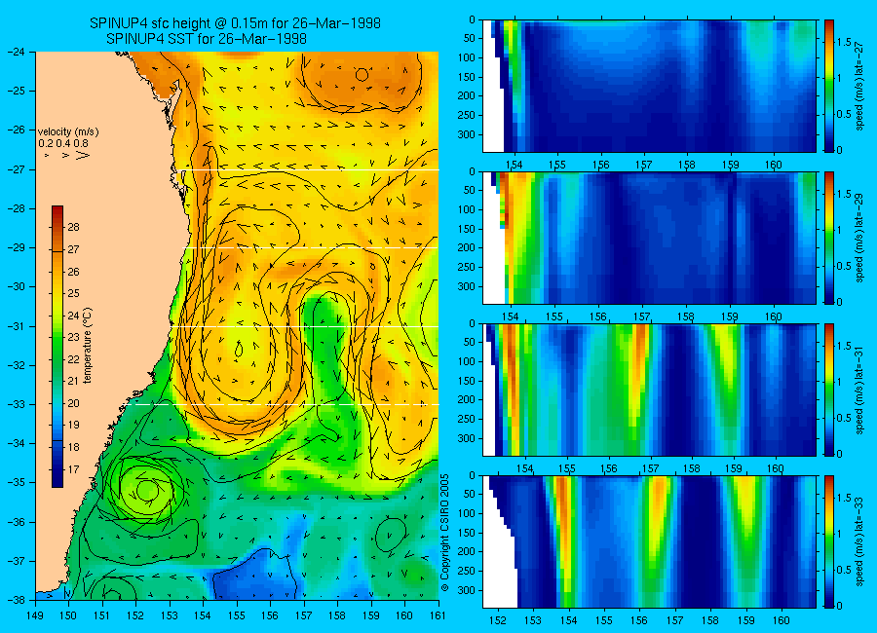This screenshot has width=877, height=633.
Task: Click the "149" longitude tick on the map
Action: pyautogui.click(x=35, y=615)
